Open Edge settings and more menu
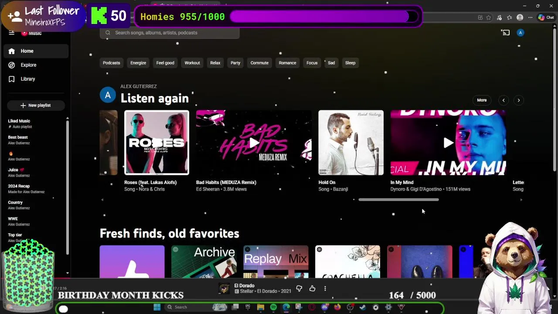This screenshot has width=558, height=314. pyautogui.click(x=530, y=17)
